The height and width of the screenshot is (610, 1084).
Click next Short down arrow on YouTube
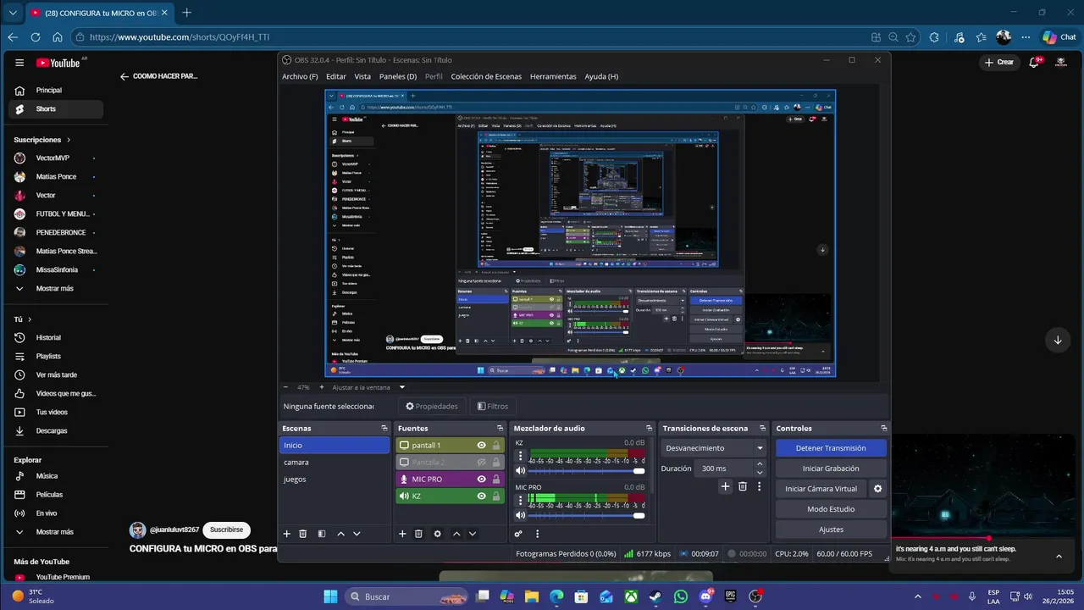[x=1058, y=340]
